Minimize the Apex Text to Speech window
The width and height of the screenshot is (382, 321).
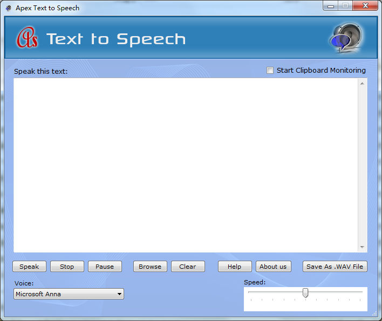pos(331,6)
